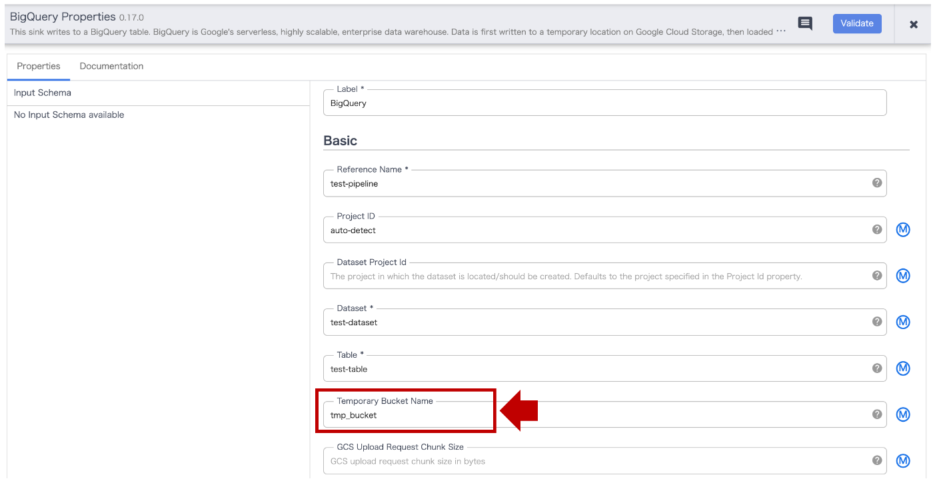Viewport: 933px width, 487px height.
Task: Toggle macro icon for Temporary Bucket Name
Action: (x=903, y=414)
